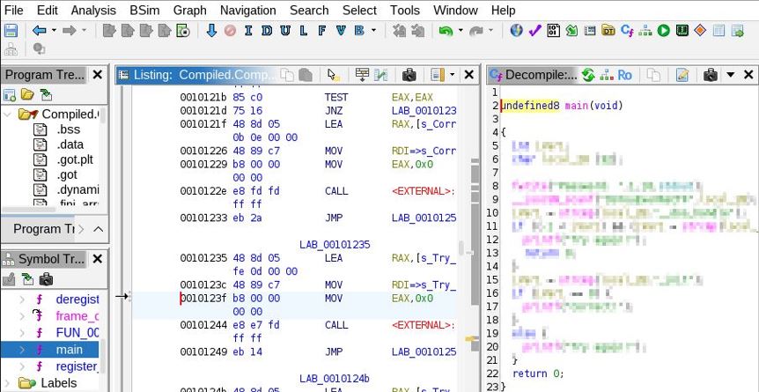Click the green play Script Manager icon
This screenshot has width=759, height=392.
[x=664, y=31]
